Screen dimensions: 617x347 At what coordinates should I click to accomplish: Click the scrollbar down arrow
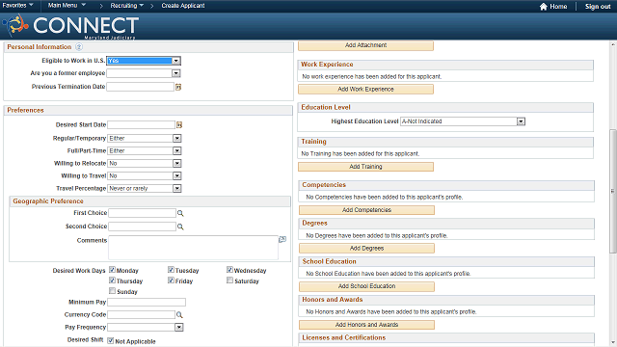(613, 343)
